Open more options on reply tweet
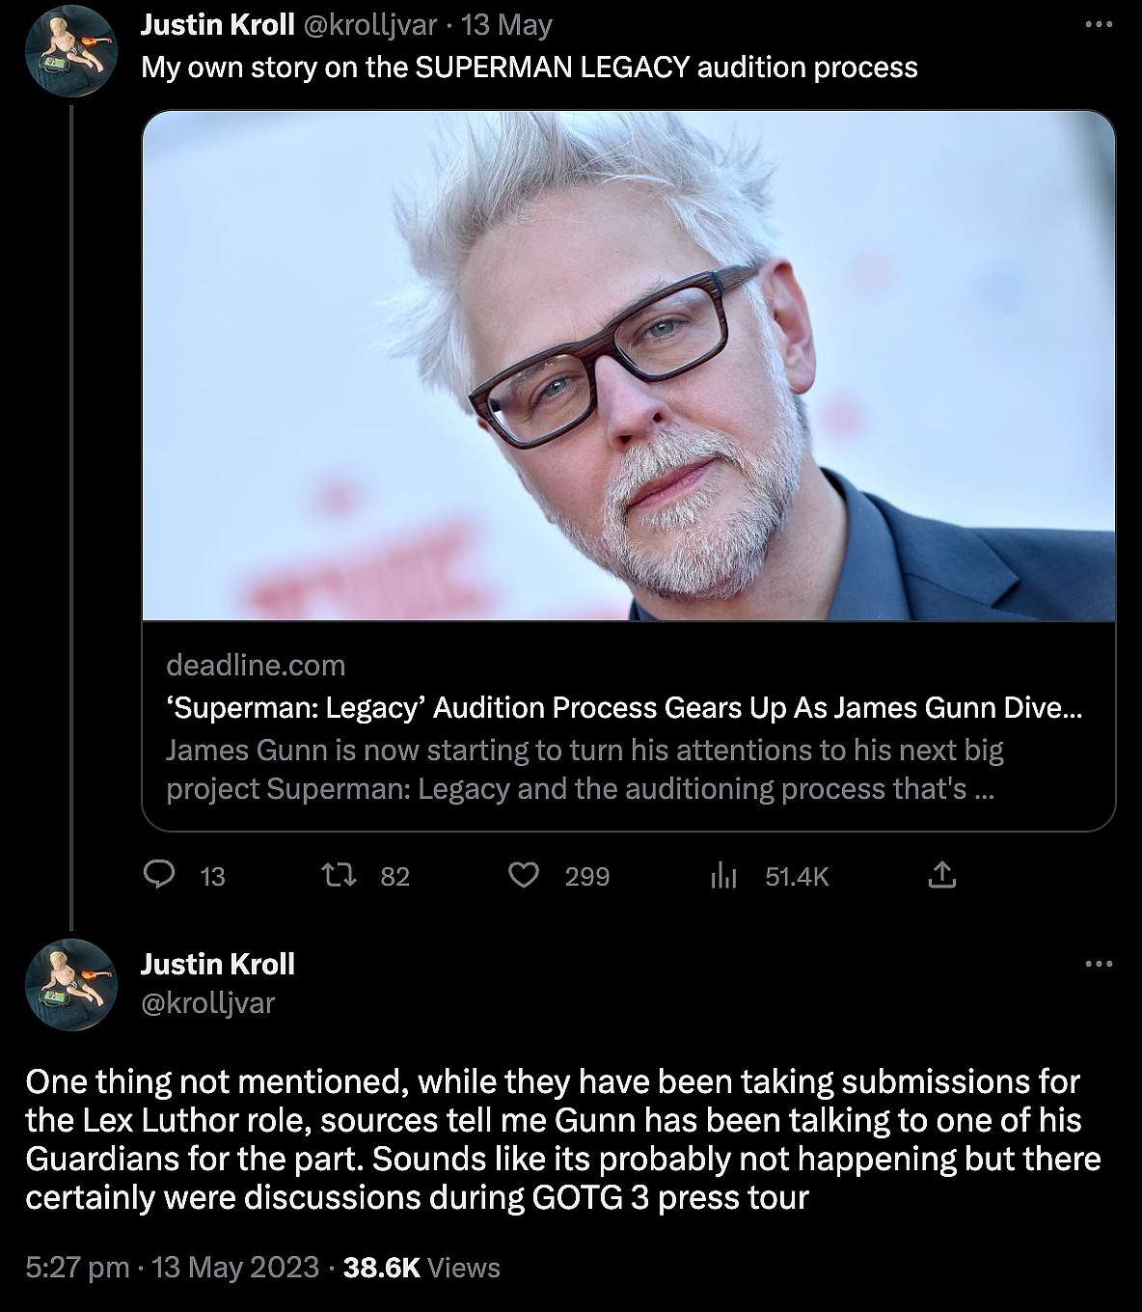Screen dimensions: 1142x1312 click(1099, 964)
